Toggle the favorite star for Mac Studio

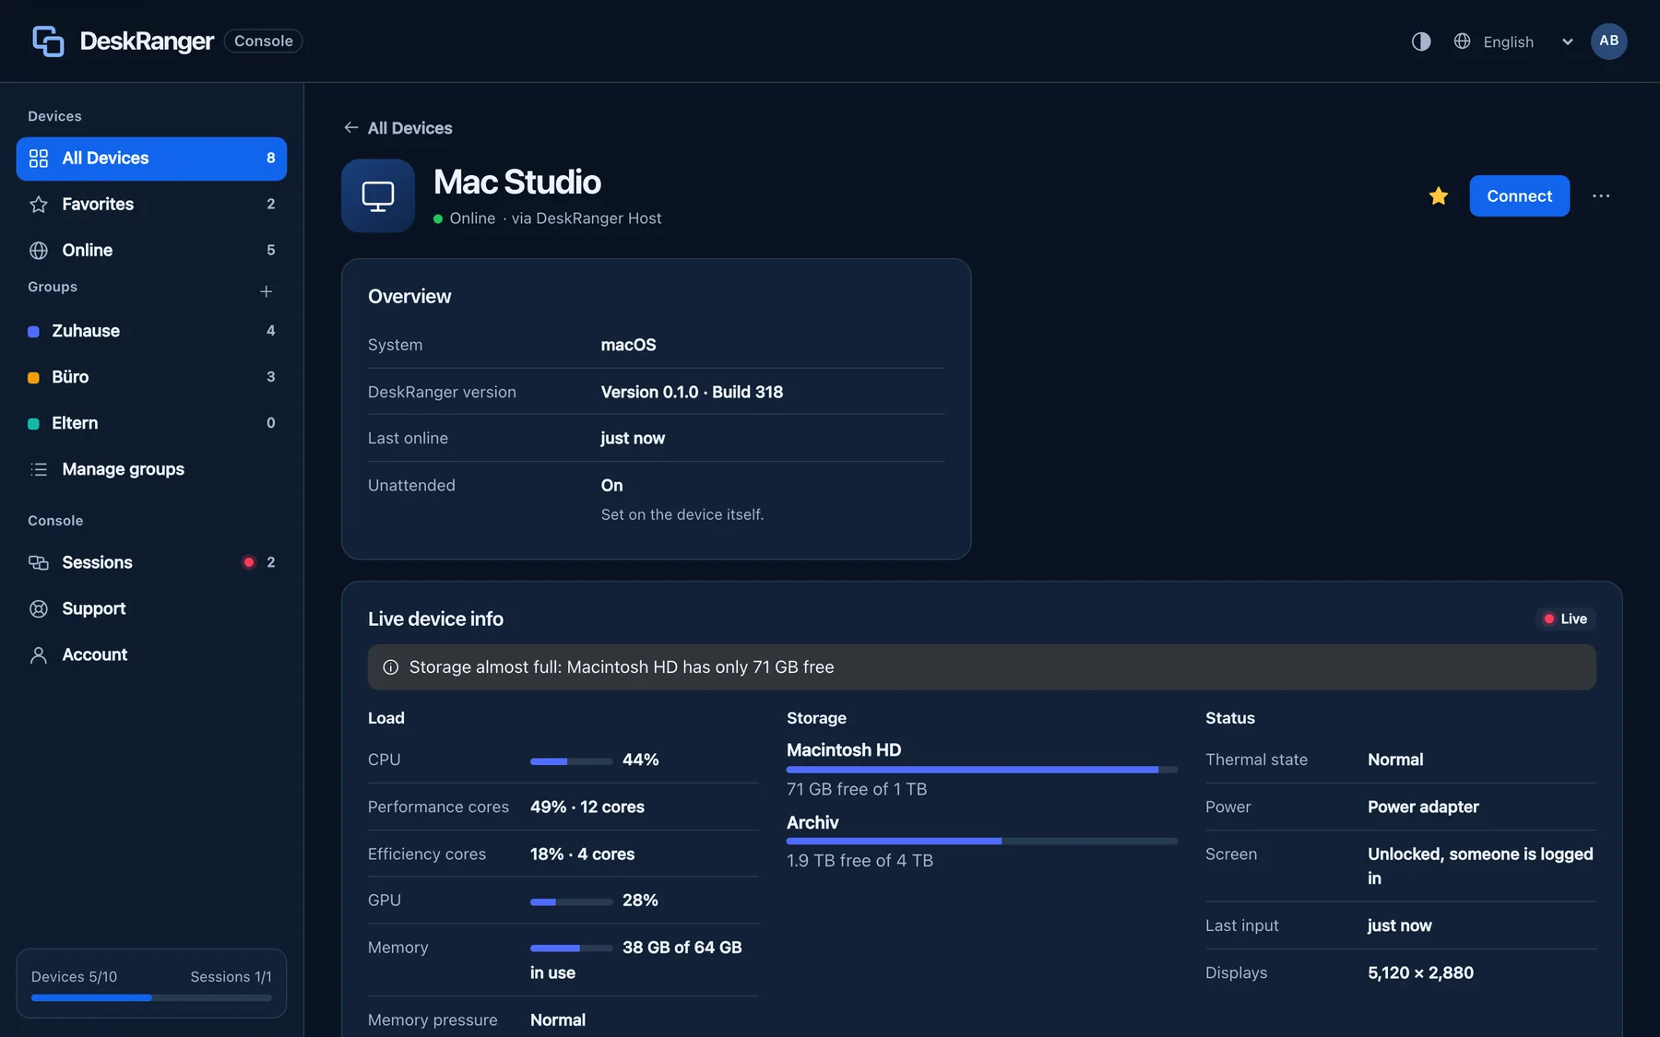pos(1438,195)
